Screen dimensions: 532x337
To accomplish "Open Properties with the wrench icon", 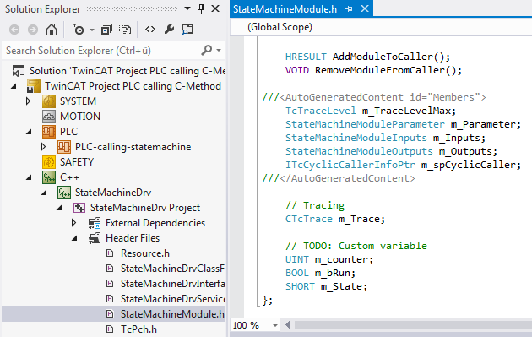I will pyautogui.click(x=169, y=30).
